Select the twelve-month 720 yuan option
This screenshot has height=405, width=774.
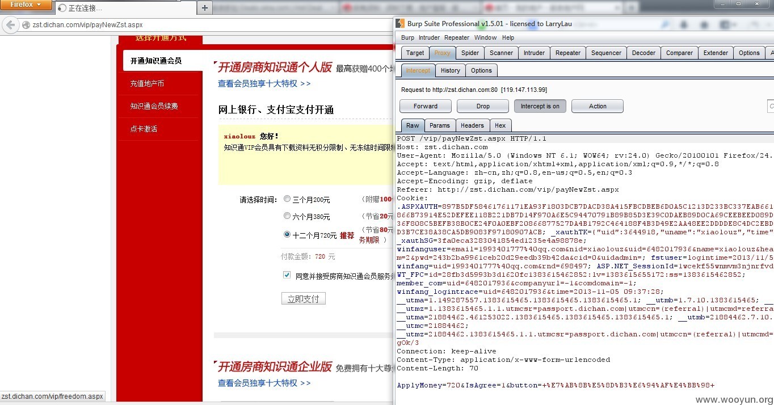[x=287, y=234]
